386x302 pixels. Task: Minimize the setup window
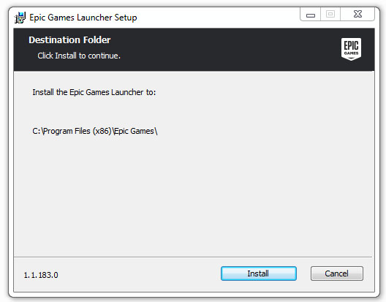pos(311,15)
